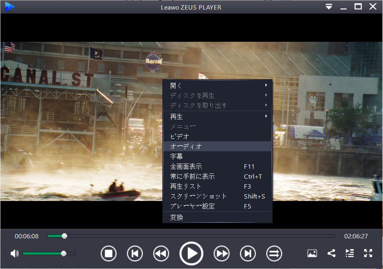Close the Leawo ZEUS PLAYER window
This screenshot has height=269, width=383.
pos(373,7)
